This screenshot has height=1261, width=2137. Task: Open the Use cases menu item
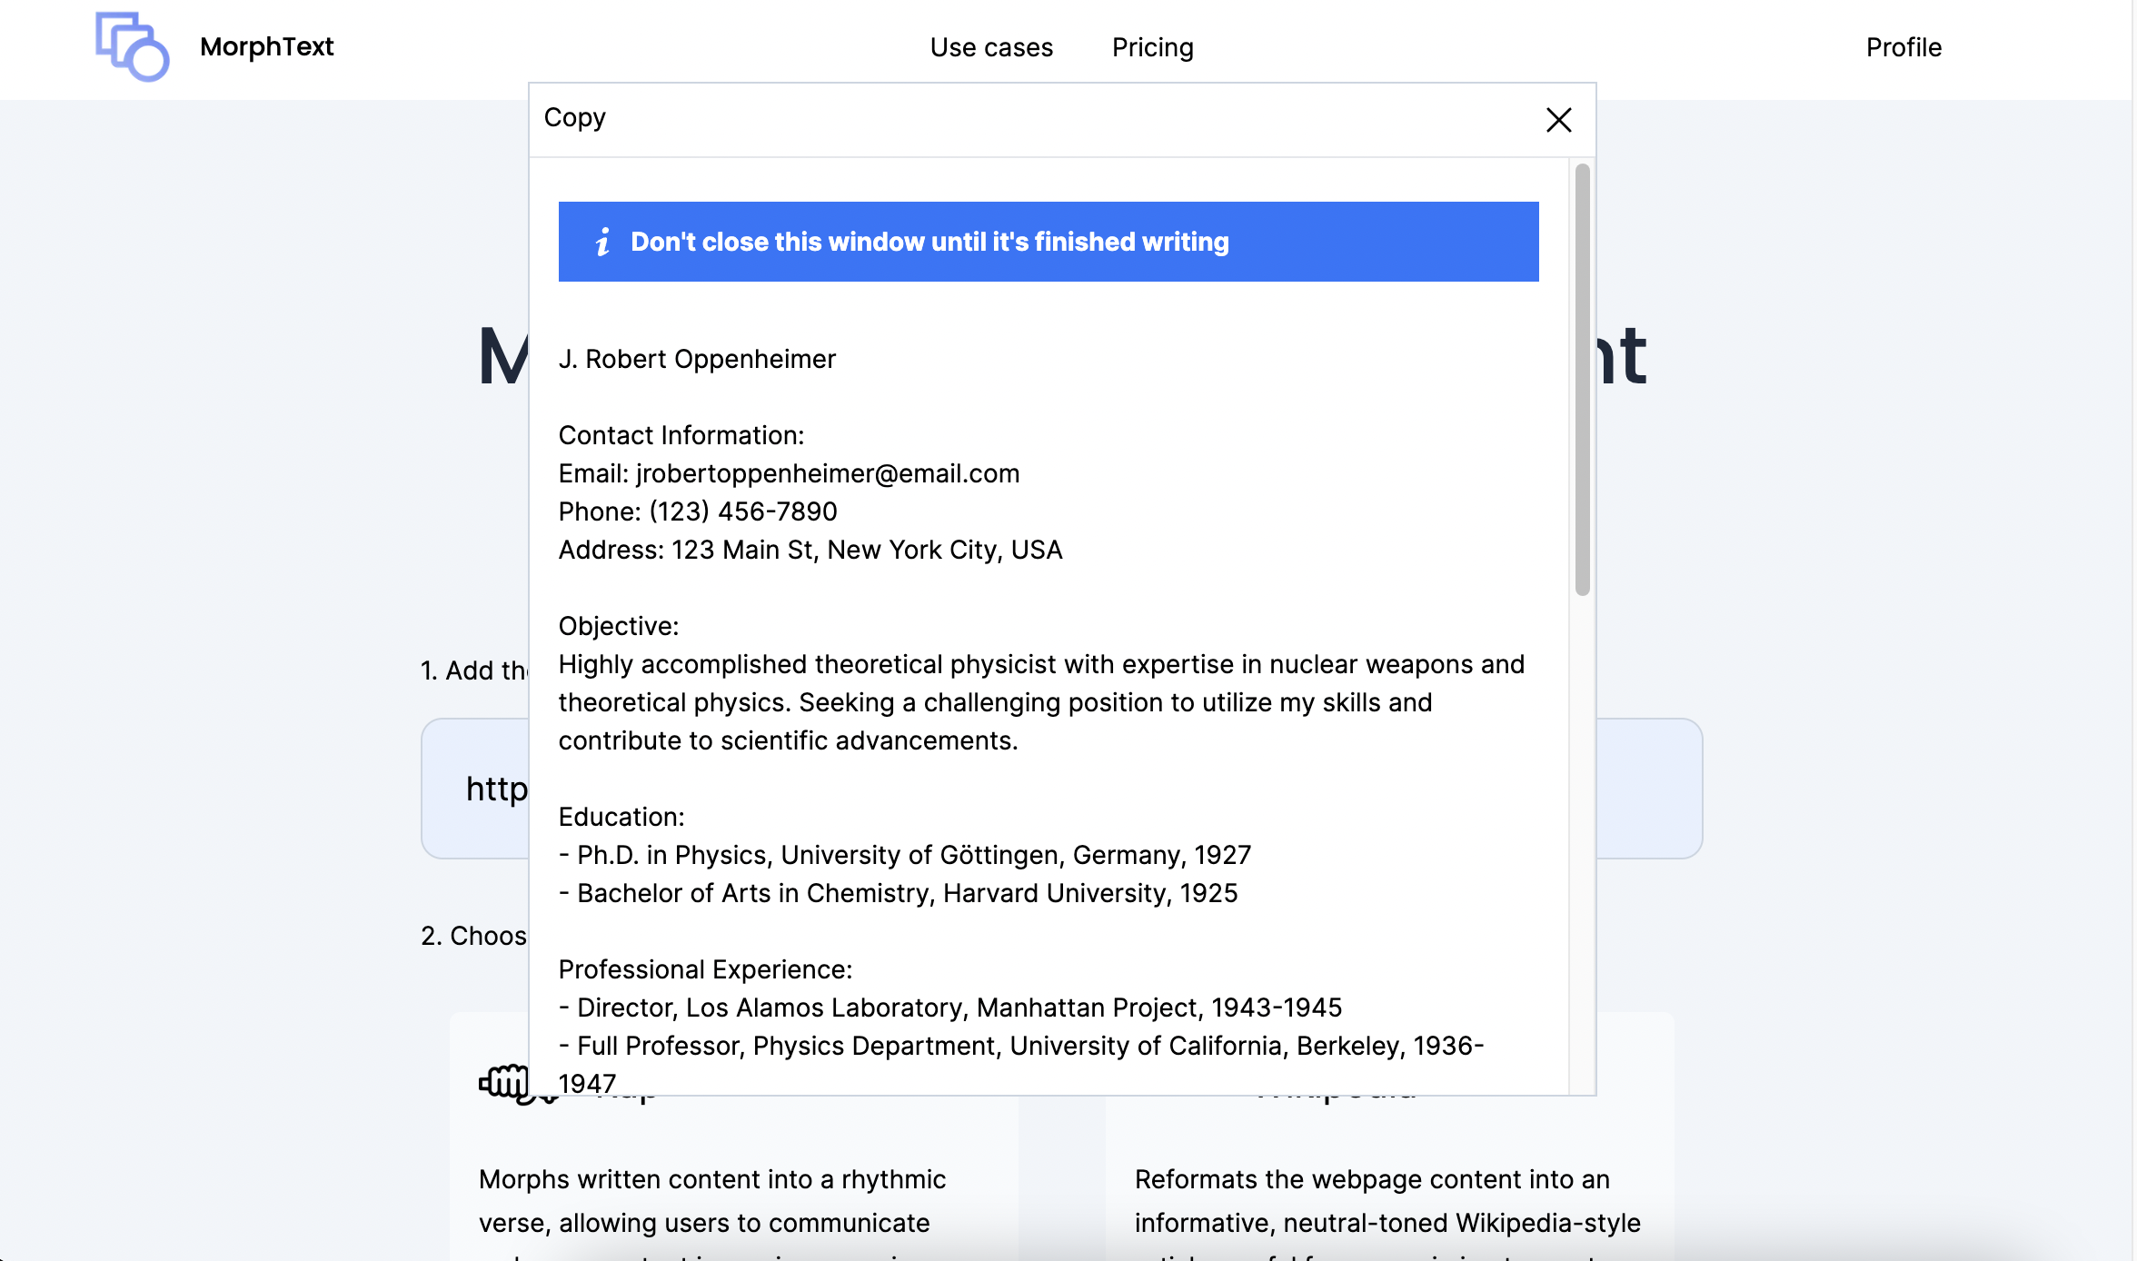click(x=991, y=47)
